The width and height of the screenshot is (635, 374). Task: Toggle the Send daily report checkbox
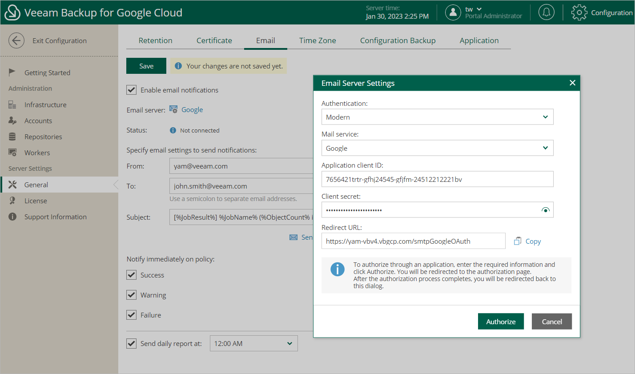click(x=132, y=343)
